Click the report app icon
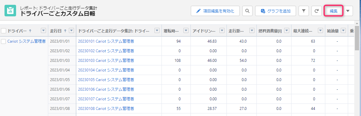 [x=10, y=11]
